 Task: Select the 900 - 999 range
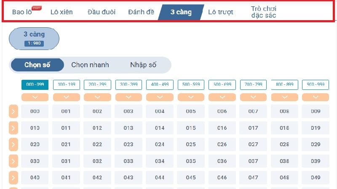point(316,85)
